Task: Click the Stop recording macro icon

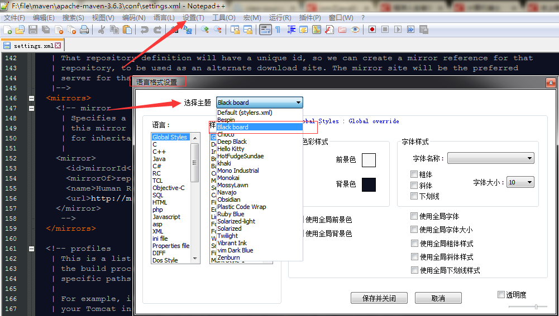Action: point(385,30)
